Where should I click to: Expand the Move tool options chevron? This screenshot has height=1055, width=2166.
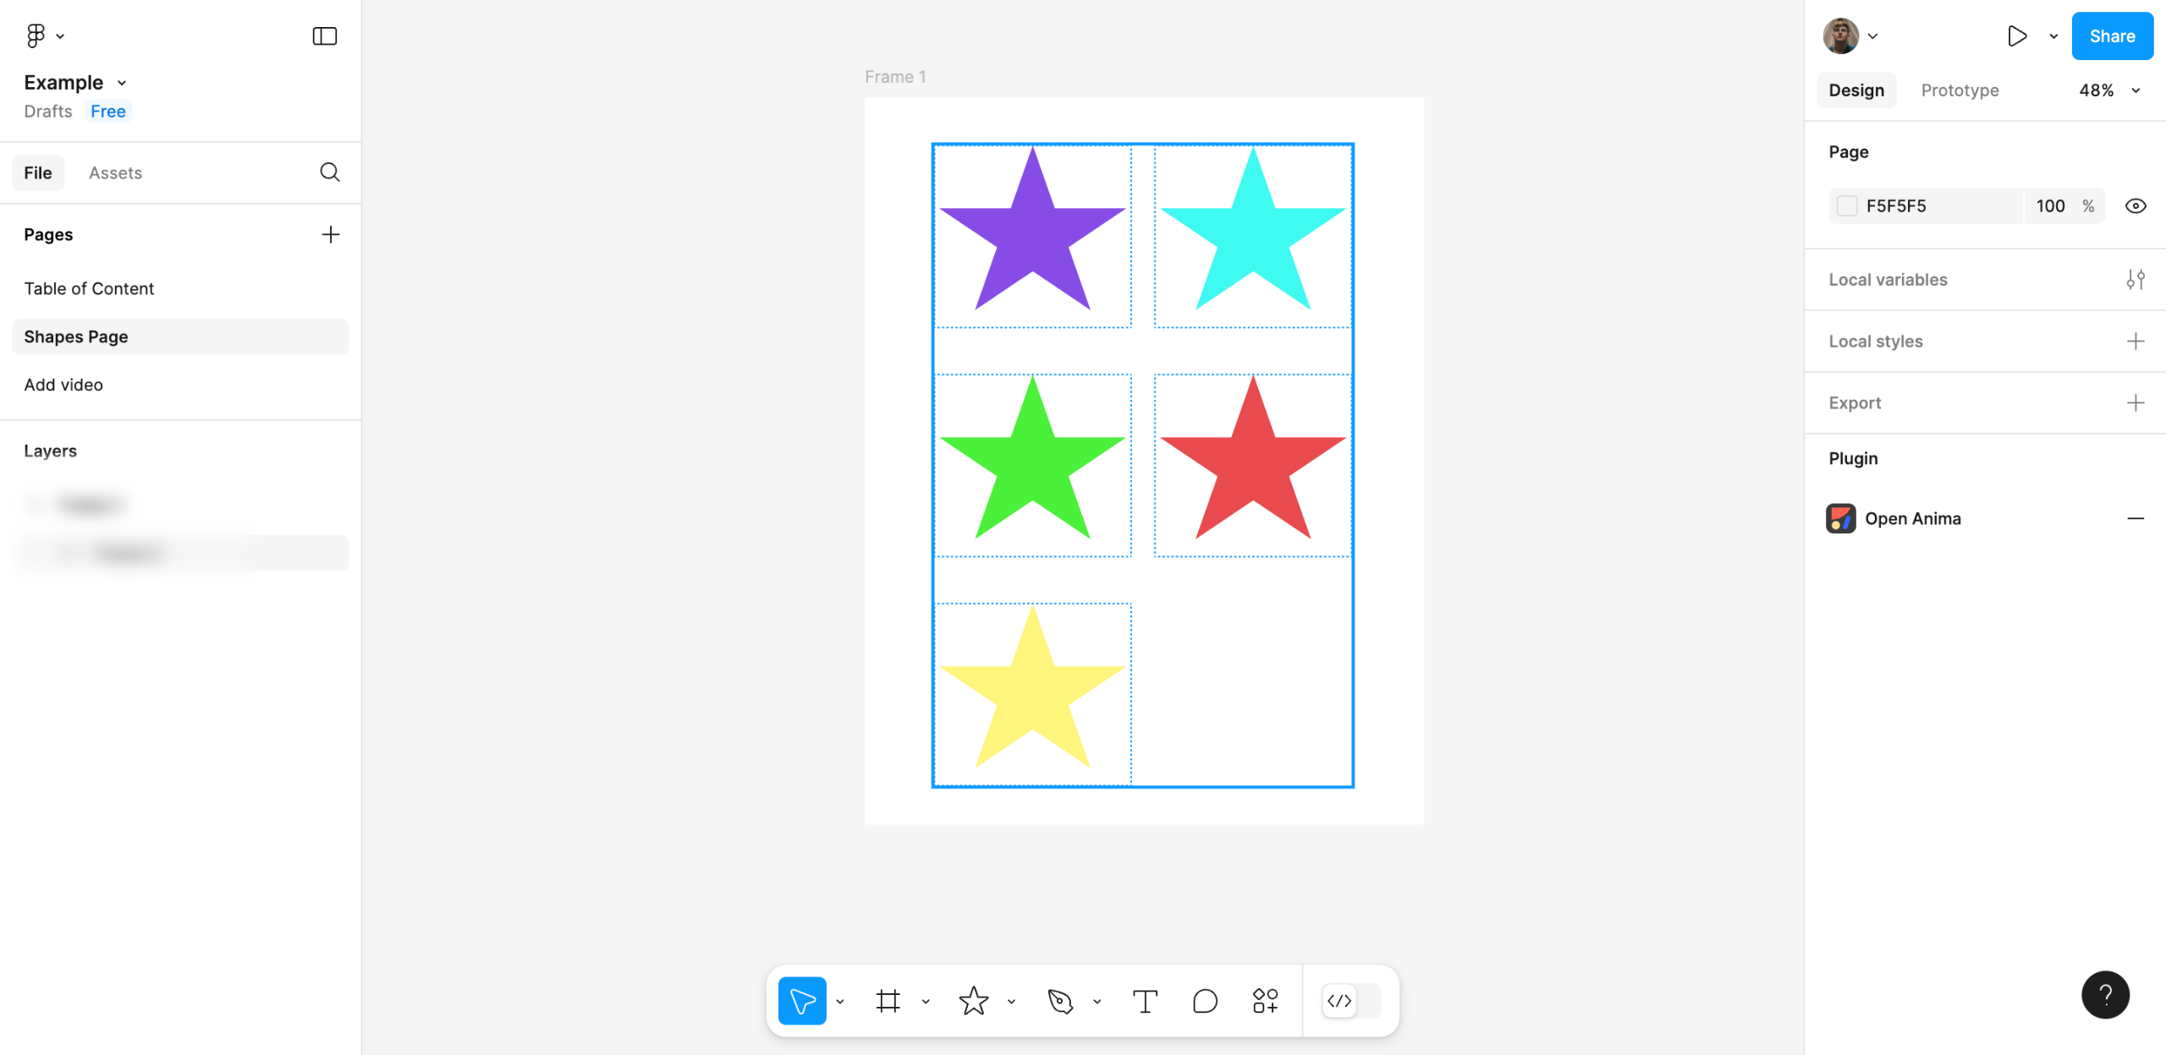coord(840,1002)
